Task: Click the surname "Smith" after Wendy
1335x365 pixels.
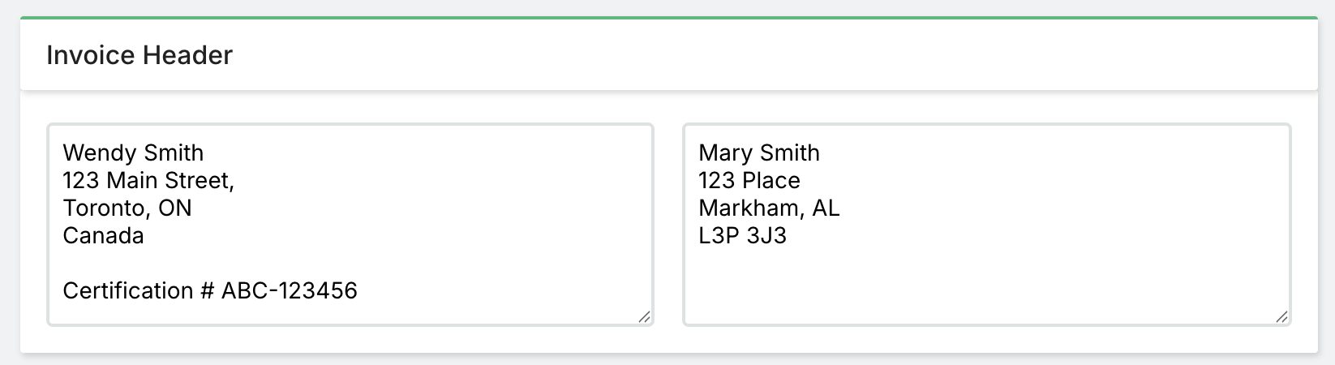Action: click(174, 153)
